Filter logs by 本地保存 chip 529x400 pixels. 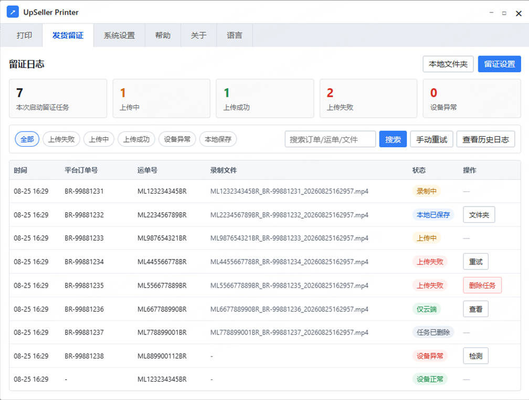click(x=218, y=139)
